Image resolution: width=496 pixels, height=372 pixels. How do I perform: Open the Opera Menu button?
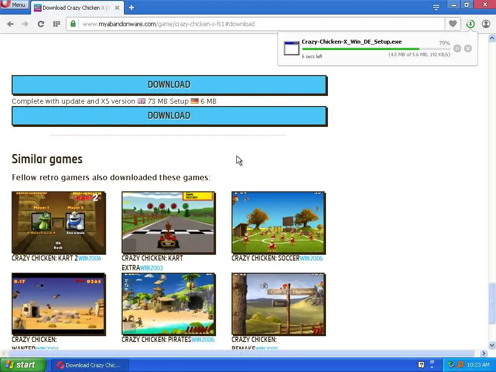coord(14,4)
